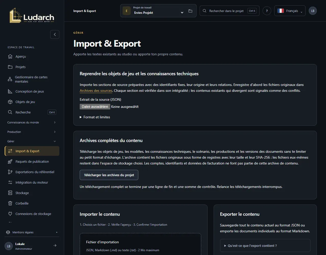Open Paquets de publication rocket icon
The width and height of the screenshot is (326, 255).
point(10,161)
